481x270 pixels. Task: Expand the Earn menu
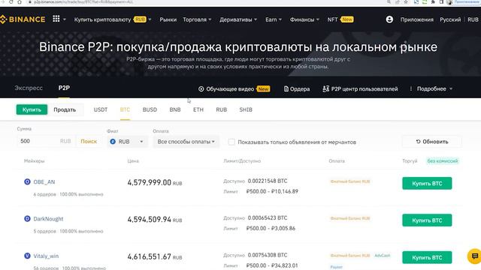click(274, 19)
